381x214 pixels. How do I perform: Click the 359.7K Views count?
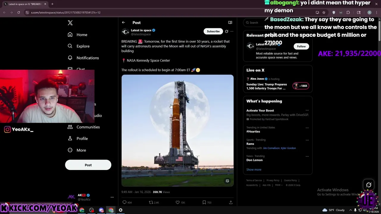click(161, 192)
